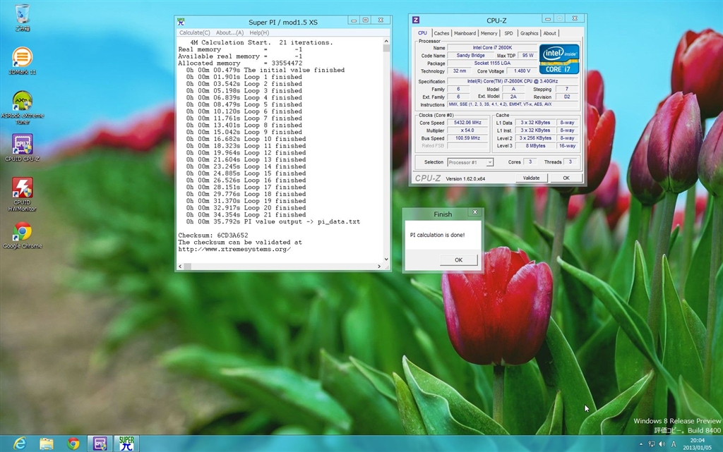
Task: Open the Calculate(C) menu in Super PI
Action: 194,32
